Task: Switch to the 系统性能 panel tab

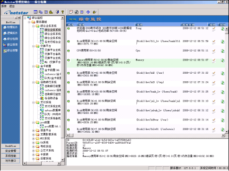Action: click(x=10, y=156)
